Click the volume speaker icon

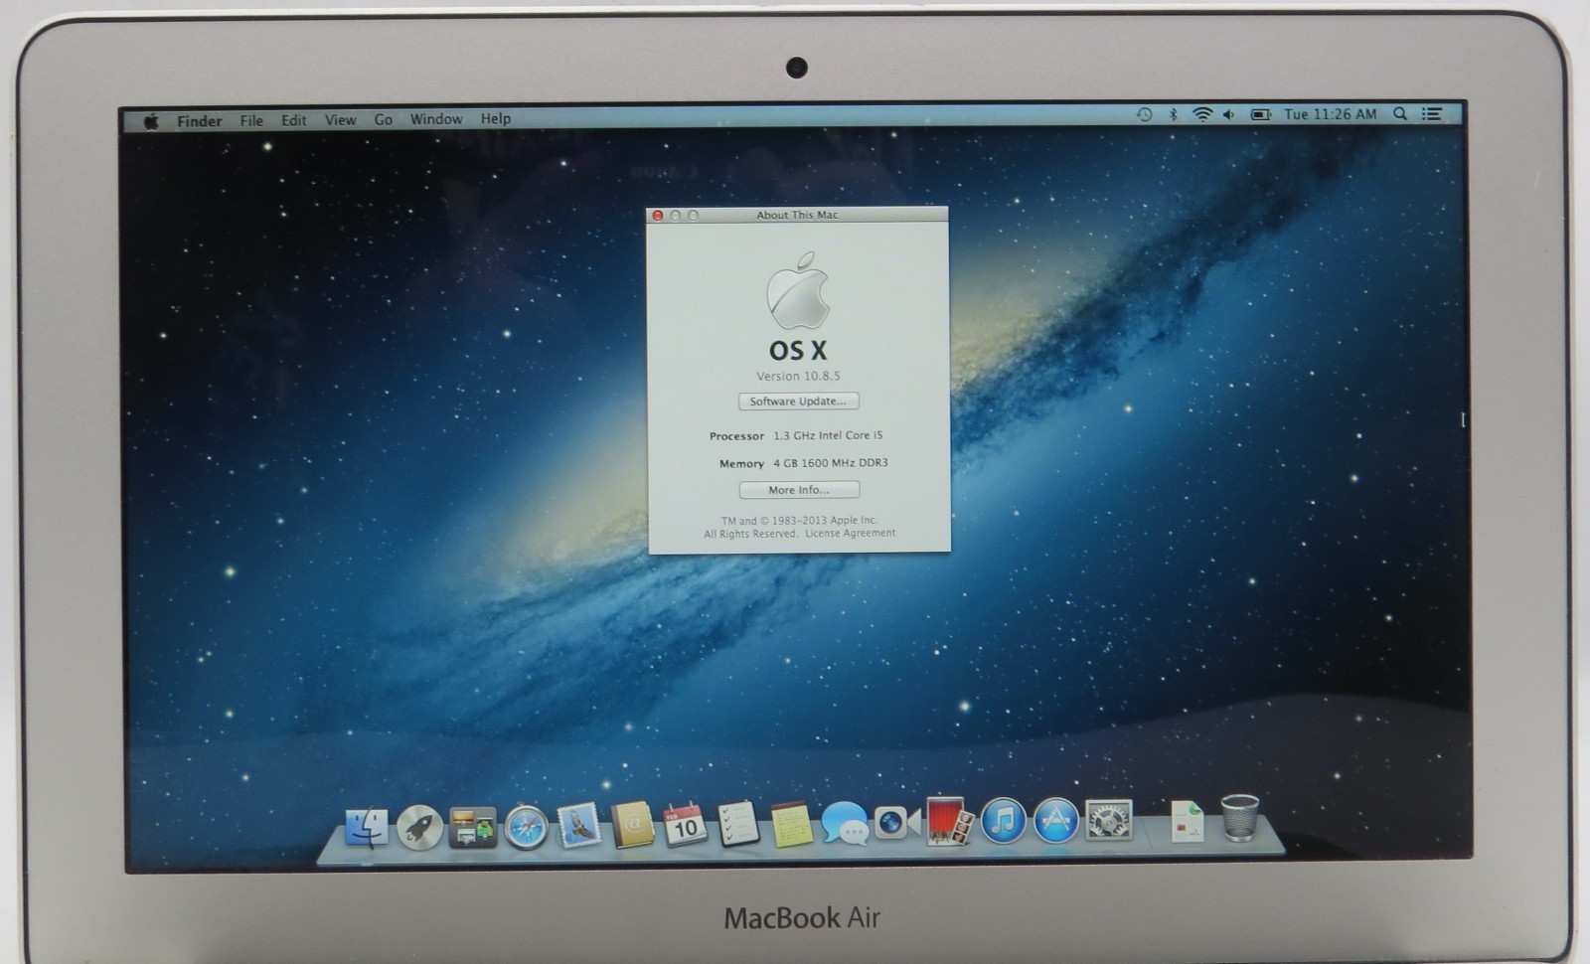1229,115
